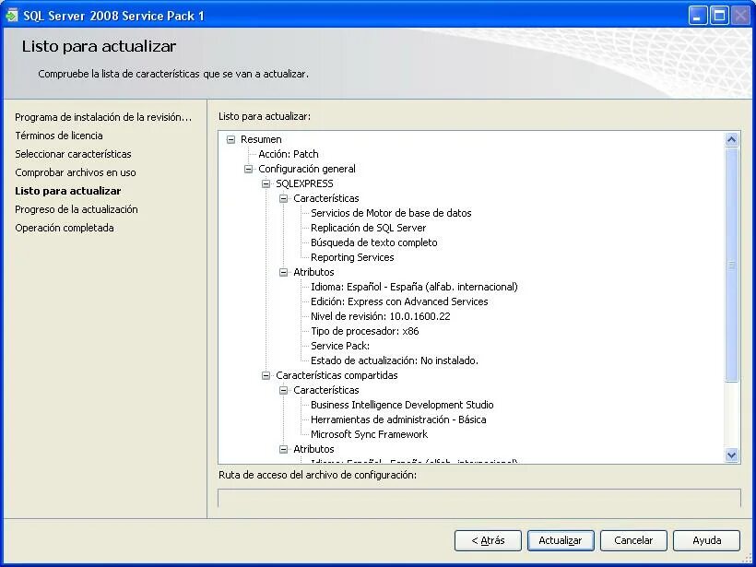Select the Operación completada step
This screenshot has width=756, height=567.
pyautogui.click(x=65, y=228)
